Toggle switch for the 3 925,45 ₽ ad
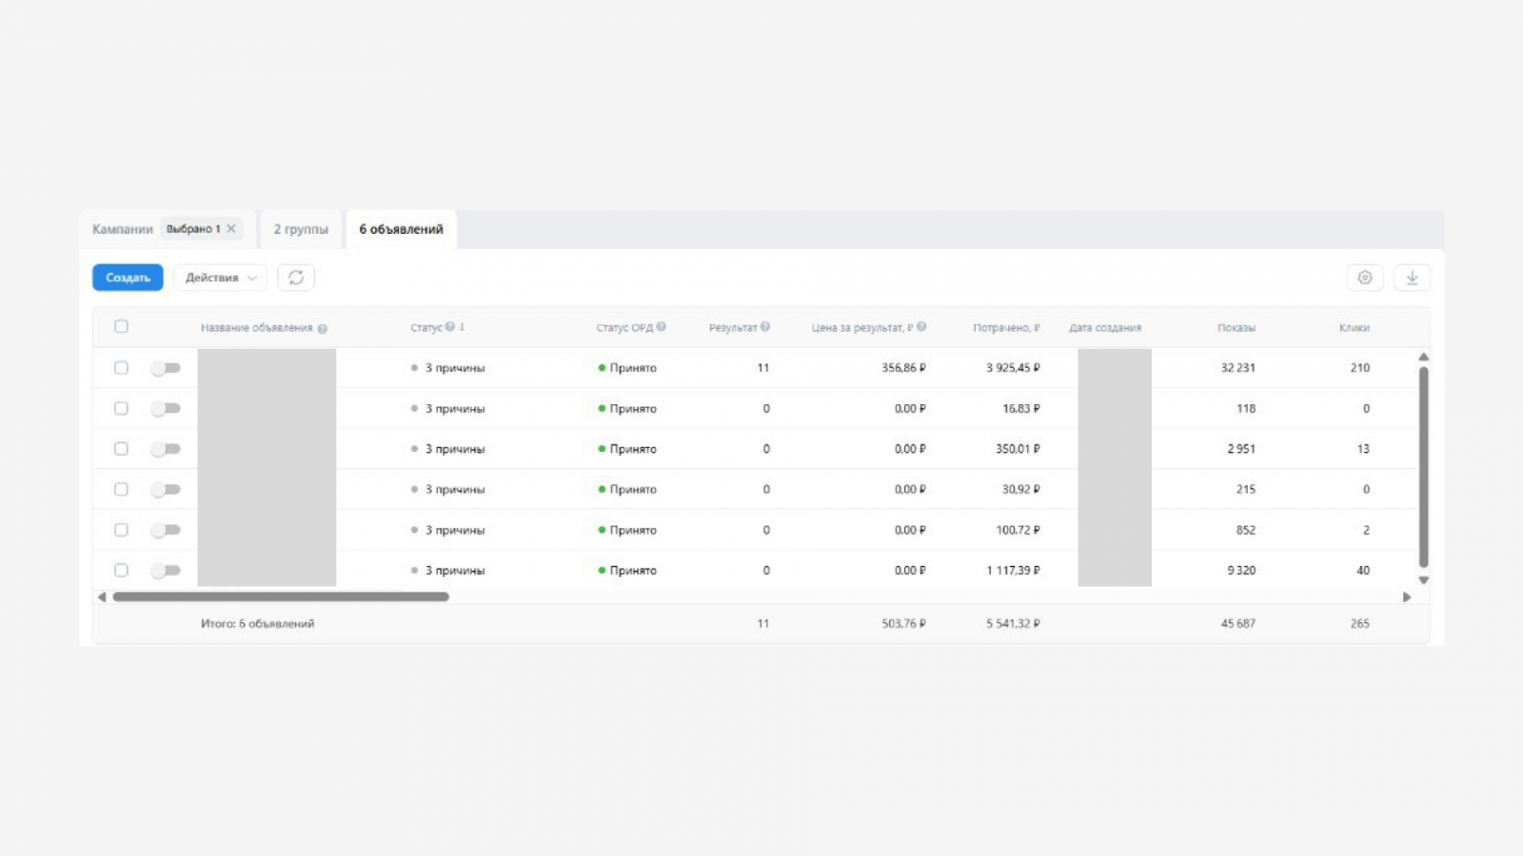The height and width of the screenshot is (856, 1523). (166, 368)
